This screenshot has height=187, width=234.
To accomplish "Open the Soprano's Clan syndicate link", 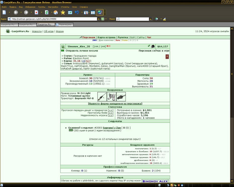I will pyautogui.click(x=112, y=128).
